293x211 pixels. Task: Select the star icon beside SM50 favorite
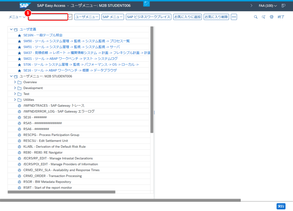pos(19,41)
